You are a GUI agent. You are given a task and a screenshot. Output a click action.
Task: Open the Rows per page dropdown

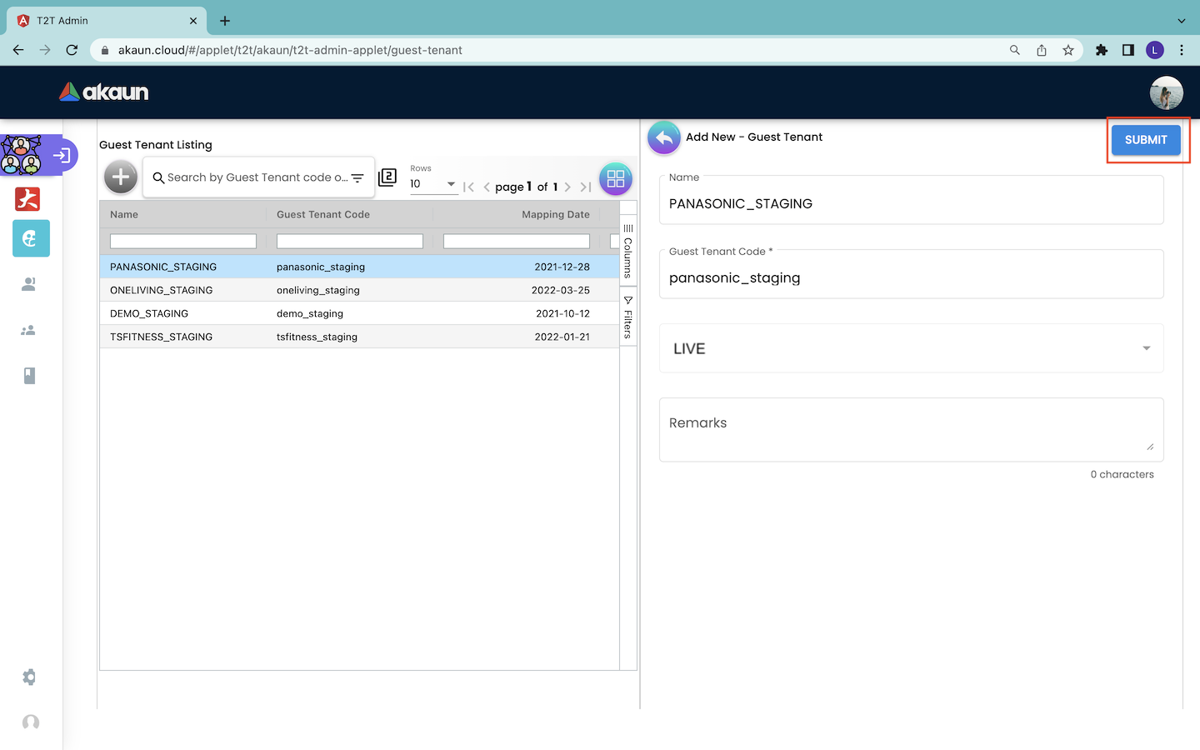432,184
